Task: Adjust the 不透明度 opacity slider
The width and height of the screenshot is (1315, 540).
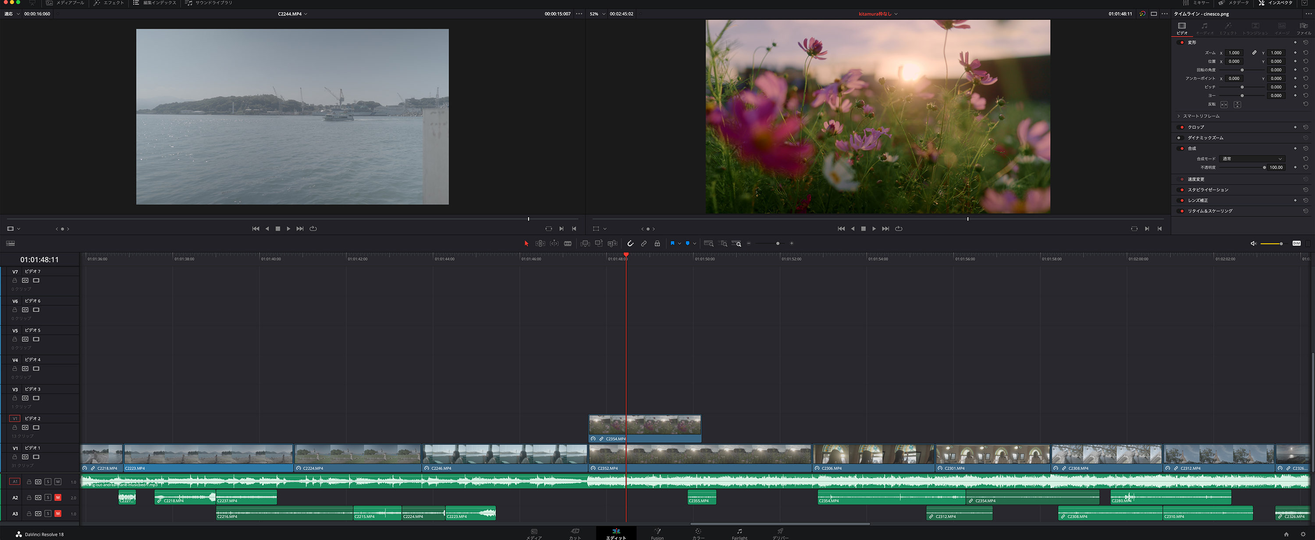Action: point(1264,167)
